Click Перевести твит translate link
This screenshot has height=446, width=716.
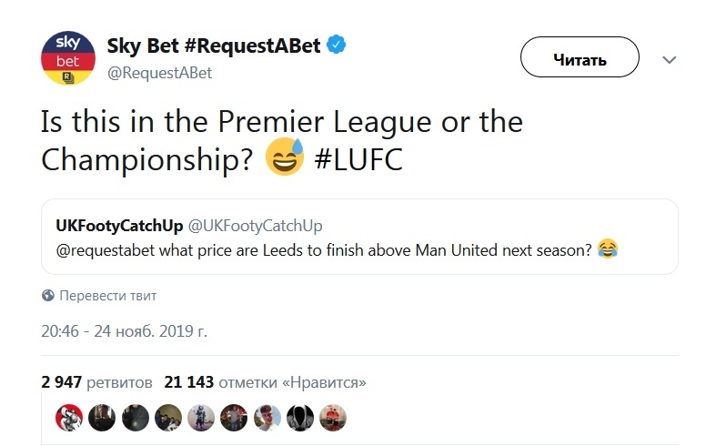107,296
